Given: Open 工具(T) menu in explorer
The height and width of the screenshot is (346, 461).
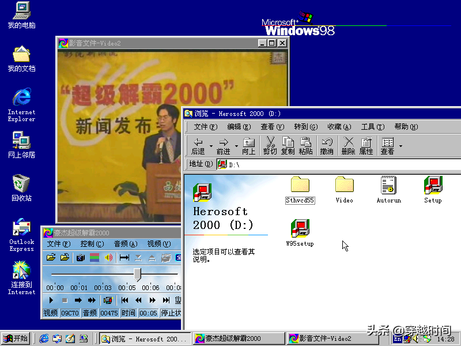Looking at the screenshot, I should [x=372, y=127].
